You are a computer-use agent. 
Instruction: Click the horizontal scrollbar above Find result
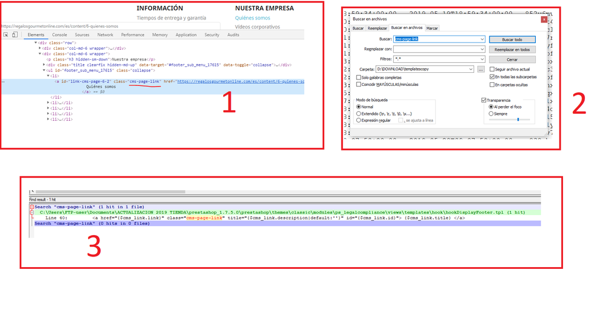110,192
